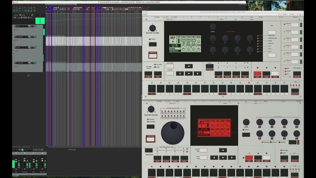Click right arrow key on red-screen drum machine
This screenshot has width=316, height=178.
tap(232, 158)
